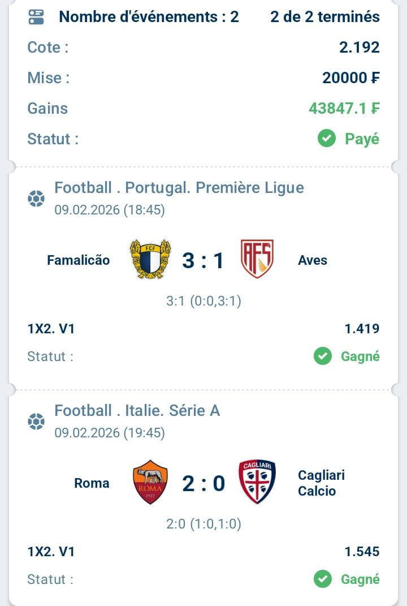The width and height of the screenshot is (407, 606).
Task: Click the Gagné checkmark for Famalicão match
Action: (323, 356)
